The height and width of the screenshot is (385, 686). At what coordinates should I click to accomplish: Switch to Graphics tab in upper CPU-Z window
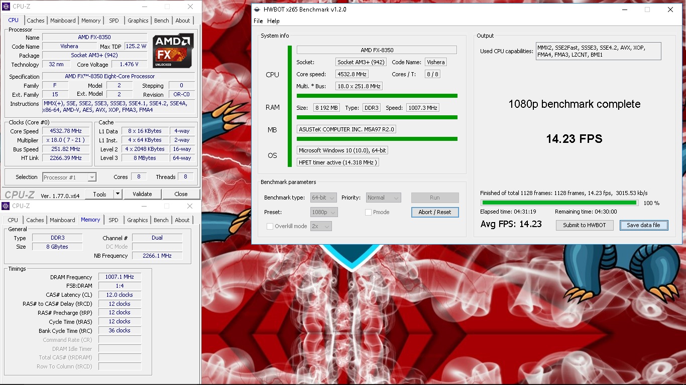pos(138,21)
